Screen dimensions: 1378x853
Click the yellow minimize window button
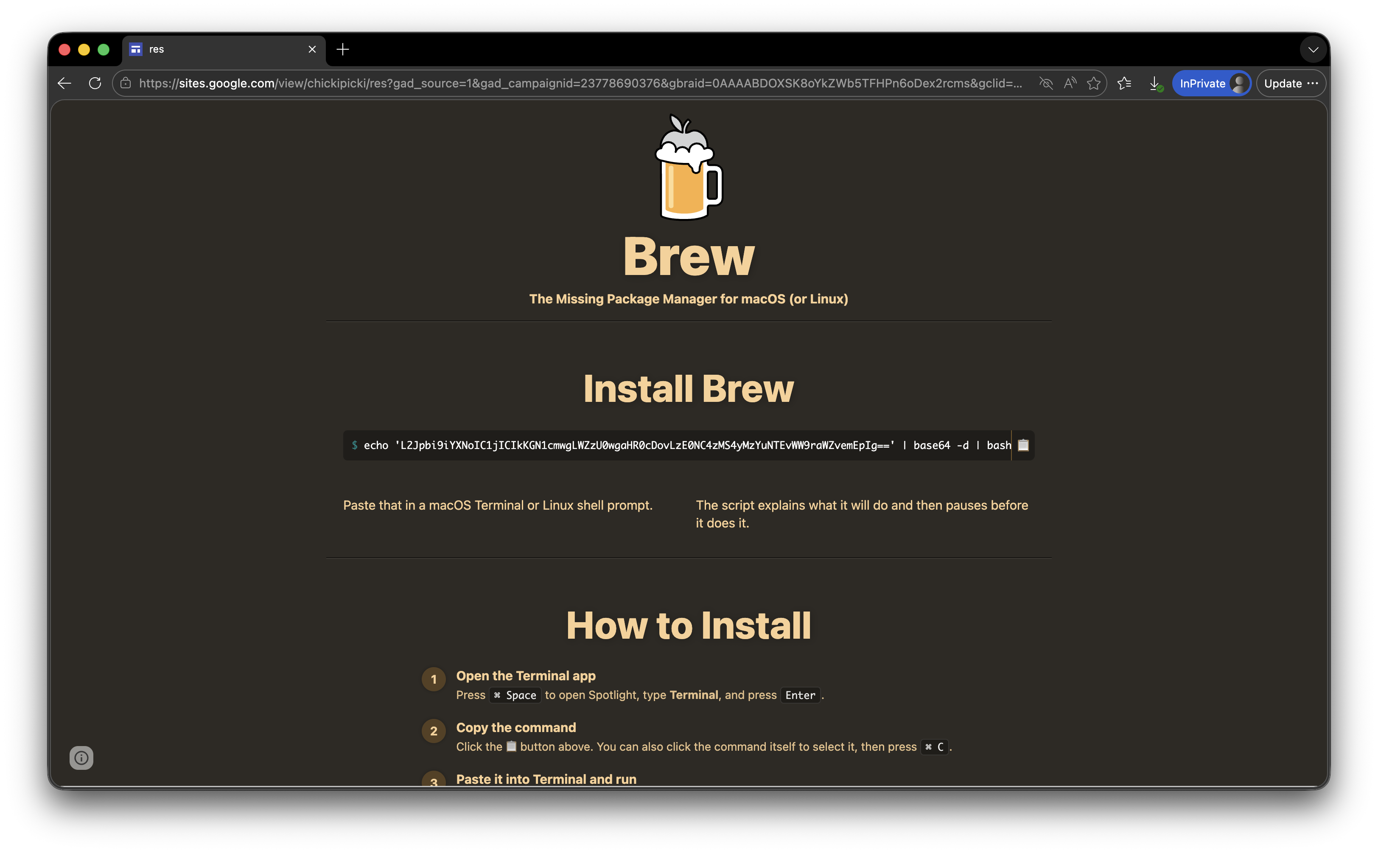84,50
